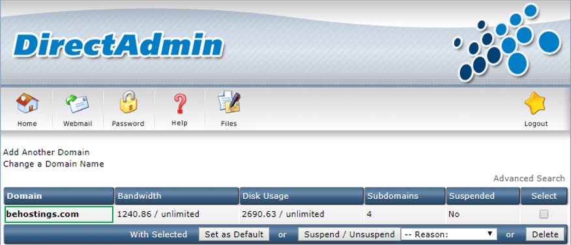
Task: Open Advanced Search
Action: pos(529,179)
